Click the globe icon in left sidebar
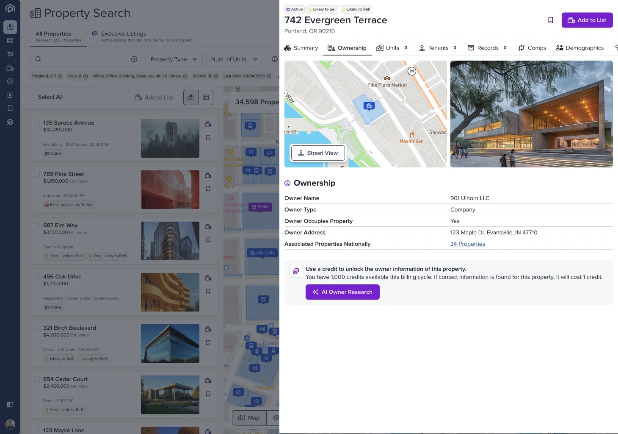Screen dimensions: 618x434 click(10, 122)
